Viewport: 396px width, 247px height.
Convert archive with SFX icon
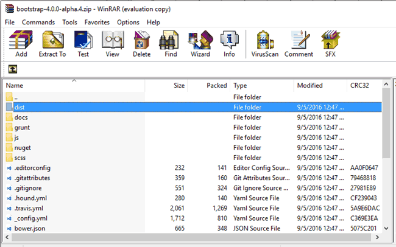[x=330, y=44]
